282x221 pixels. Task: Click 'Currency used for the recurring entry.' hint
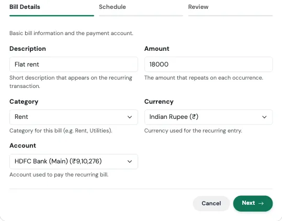coord(193,130)
